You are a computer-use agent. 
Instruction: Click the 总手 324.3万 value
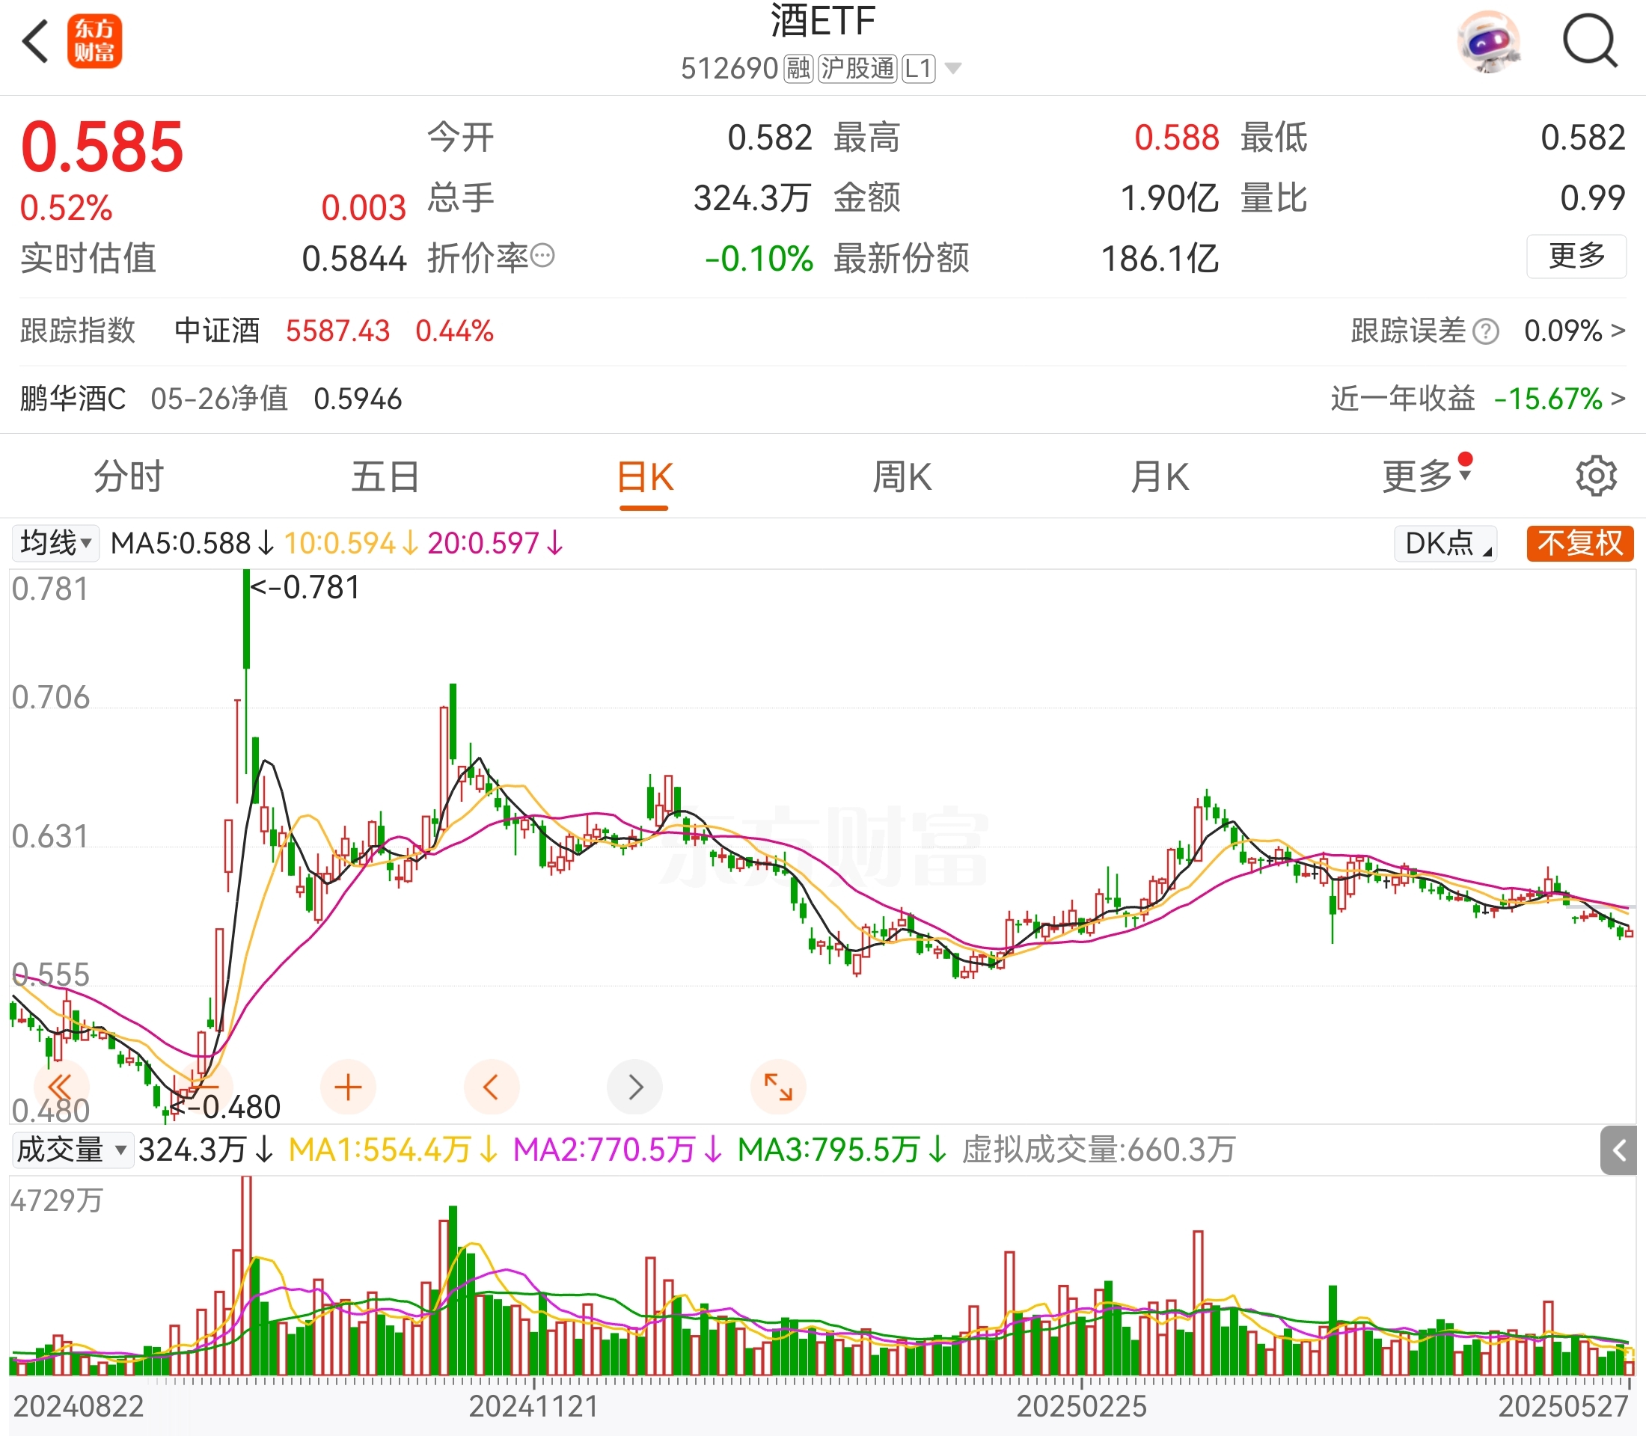point(753,198)
